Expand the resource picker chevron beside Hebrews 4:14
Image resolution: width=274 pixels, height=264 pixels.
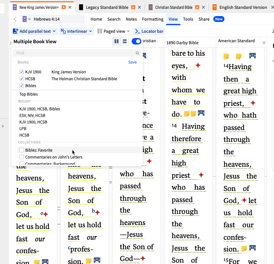click(30, 19)
